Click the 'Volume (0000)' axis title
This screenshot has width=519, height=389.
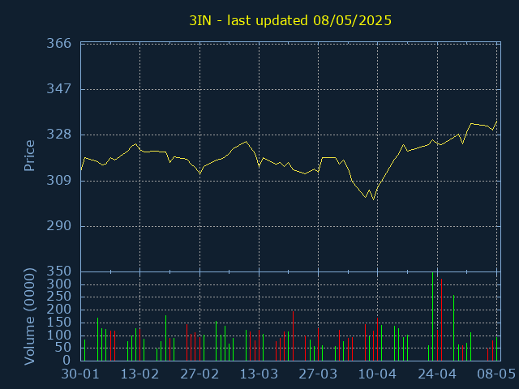pos(29,317)
